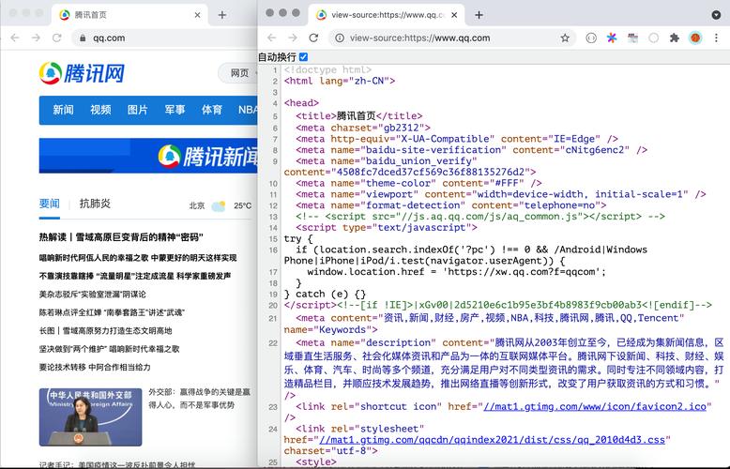This screenshot has height=469, width=730.
Task: Bookmark the view-source page with star
Action: pos(565,38)
